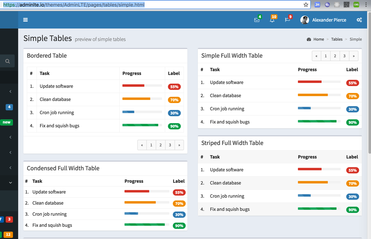The height and width of the screenshot is (239, 371).
Task: Click the green 'new' sidebar badge
Action: coord(6,122)
